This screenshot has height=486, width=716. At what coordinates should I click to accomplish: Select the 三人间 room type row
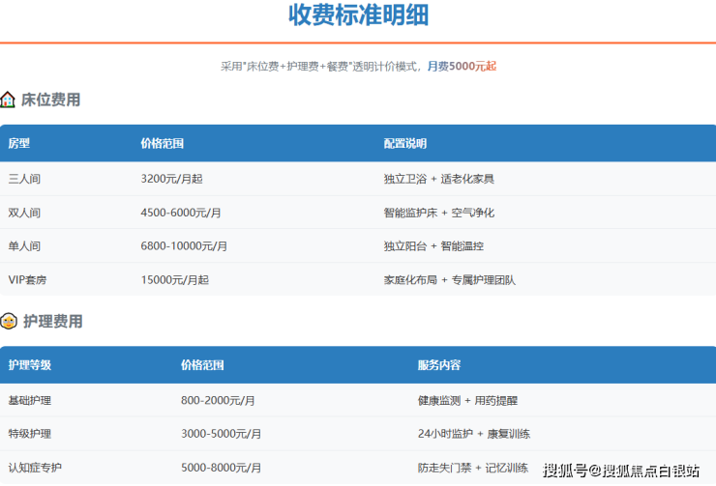point(24,179)
